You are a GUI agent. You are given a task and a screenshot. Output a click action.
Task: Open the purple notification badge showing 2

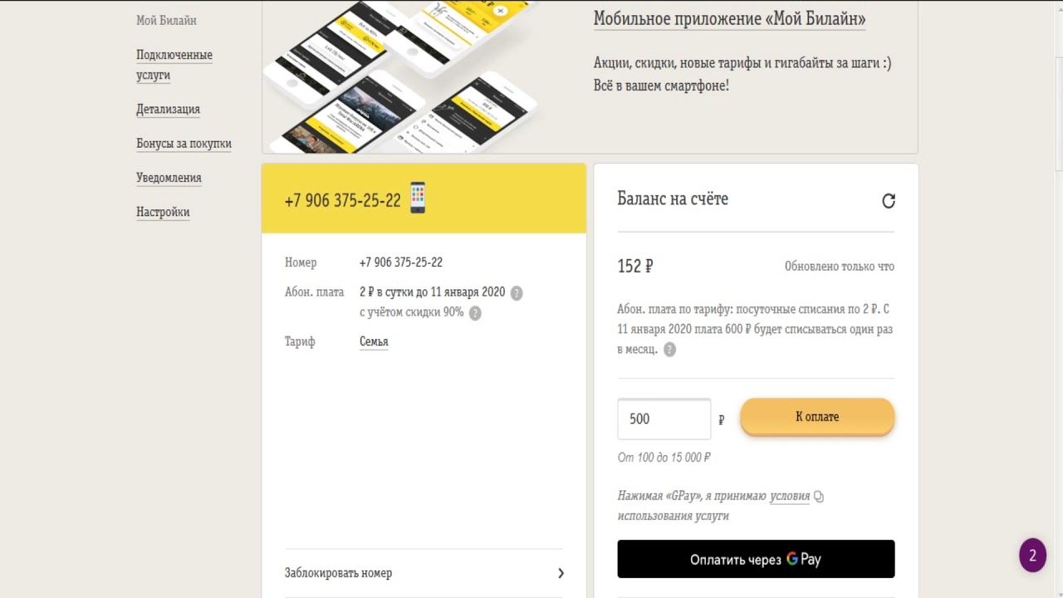(x=1032, y=556)
